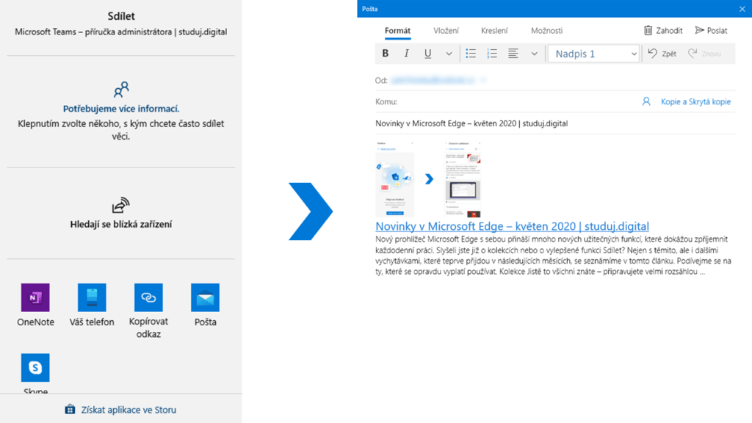Toggle bold formatting in Pošta toolbar
The image size is (752, 423).
[386, 54]
